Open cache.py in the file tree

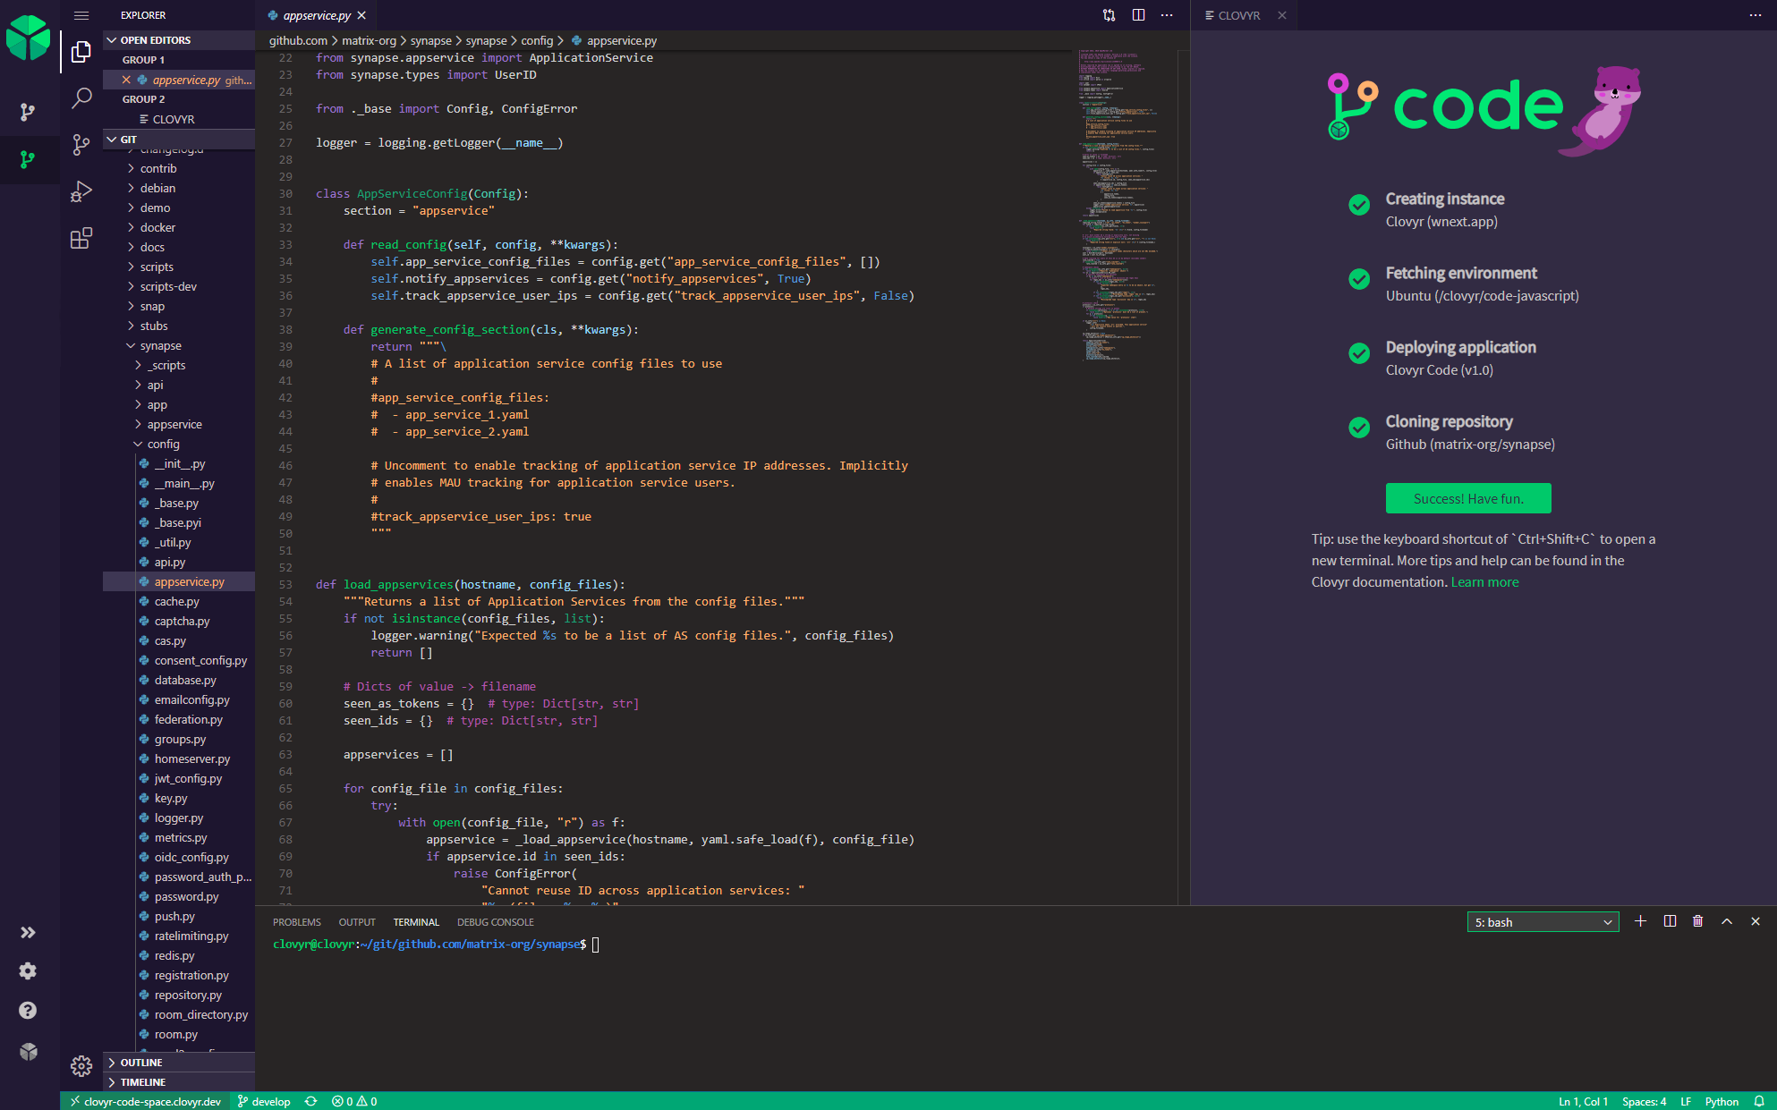[176, 601]
